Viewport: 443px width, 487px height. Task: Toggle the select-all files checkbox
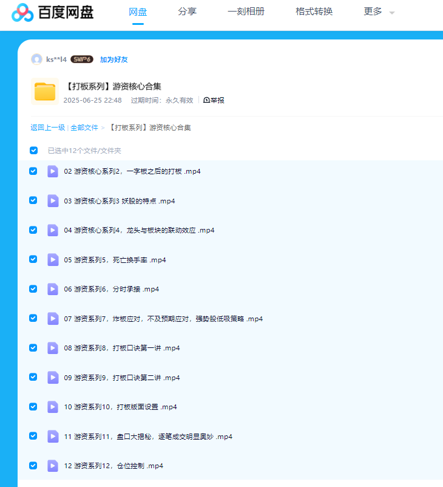[x=34, y=151]
